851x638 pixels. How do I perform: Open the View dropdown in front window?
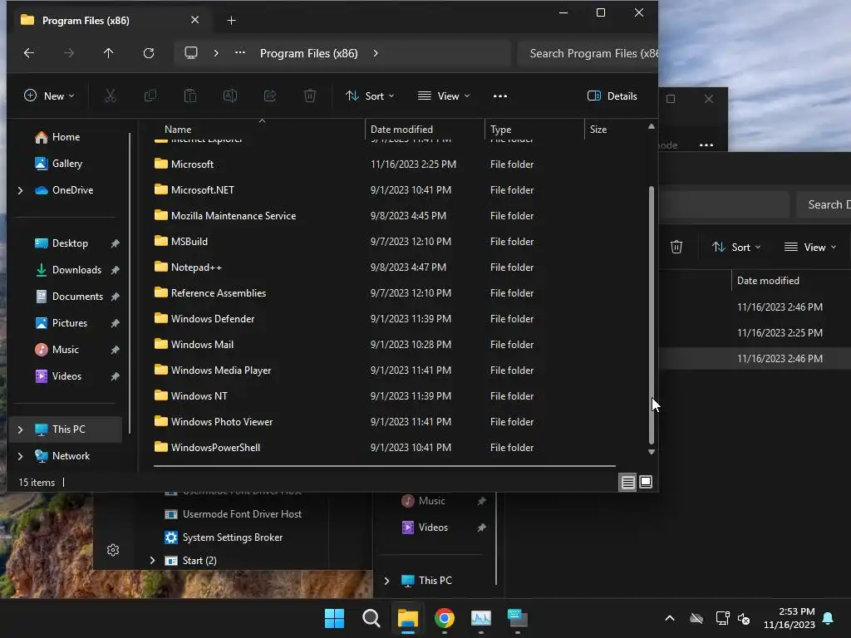444,96
